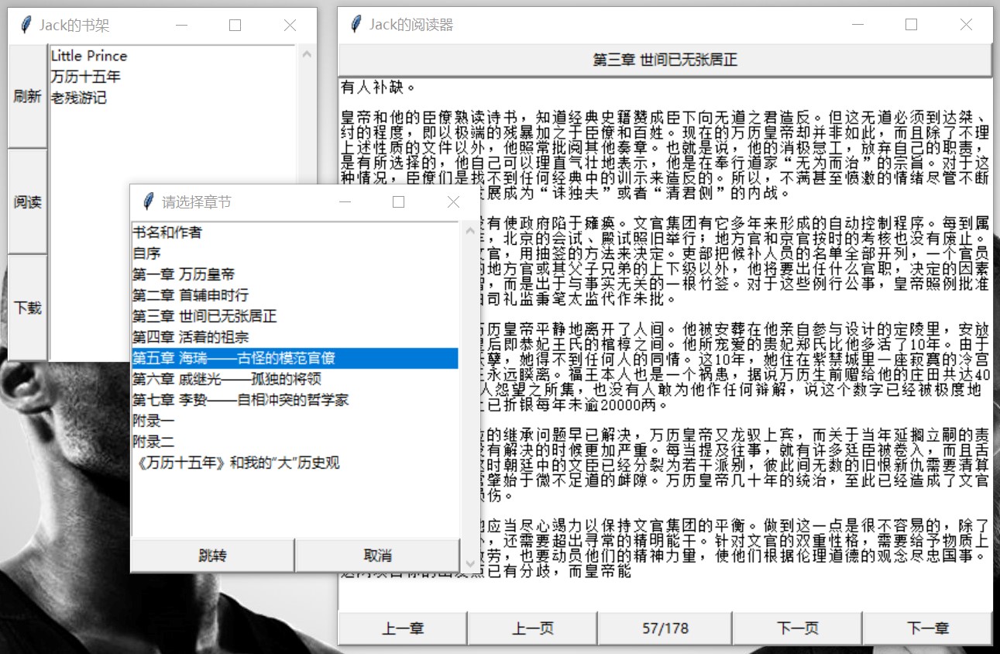This screenshot has width=1000, height=654.
Task: Click the 阅读 button in the bookshelf window
Action: (x=28, y=202)
